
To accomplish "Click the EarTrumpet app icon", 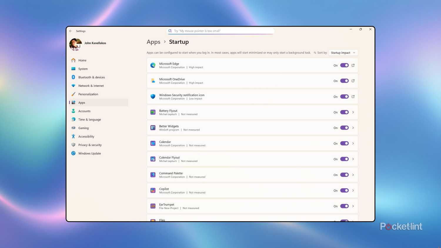I will (x=153, y=206).
